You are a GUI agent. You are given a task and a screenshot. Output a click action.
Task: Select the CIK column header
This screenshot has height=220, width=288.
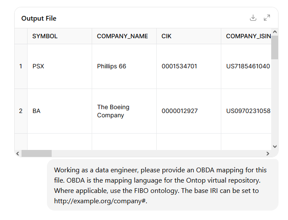pyautogui.click(x=189, y=36)
